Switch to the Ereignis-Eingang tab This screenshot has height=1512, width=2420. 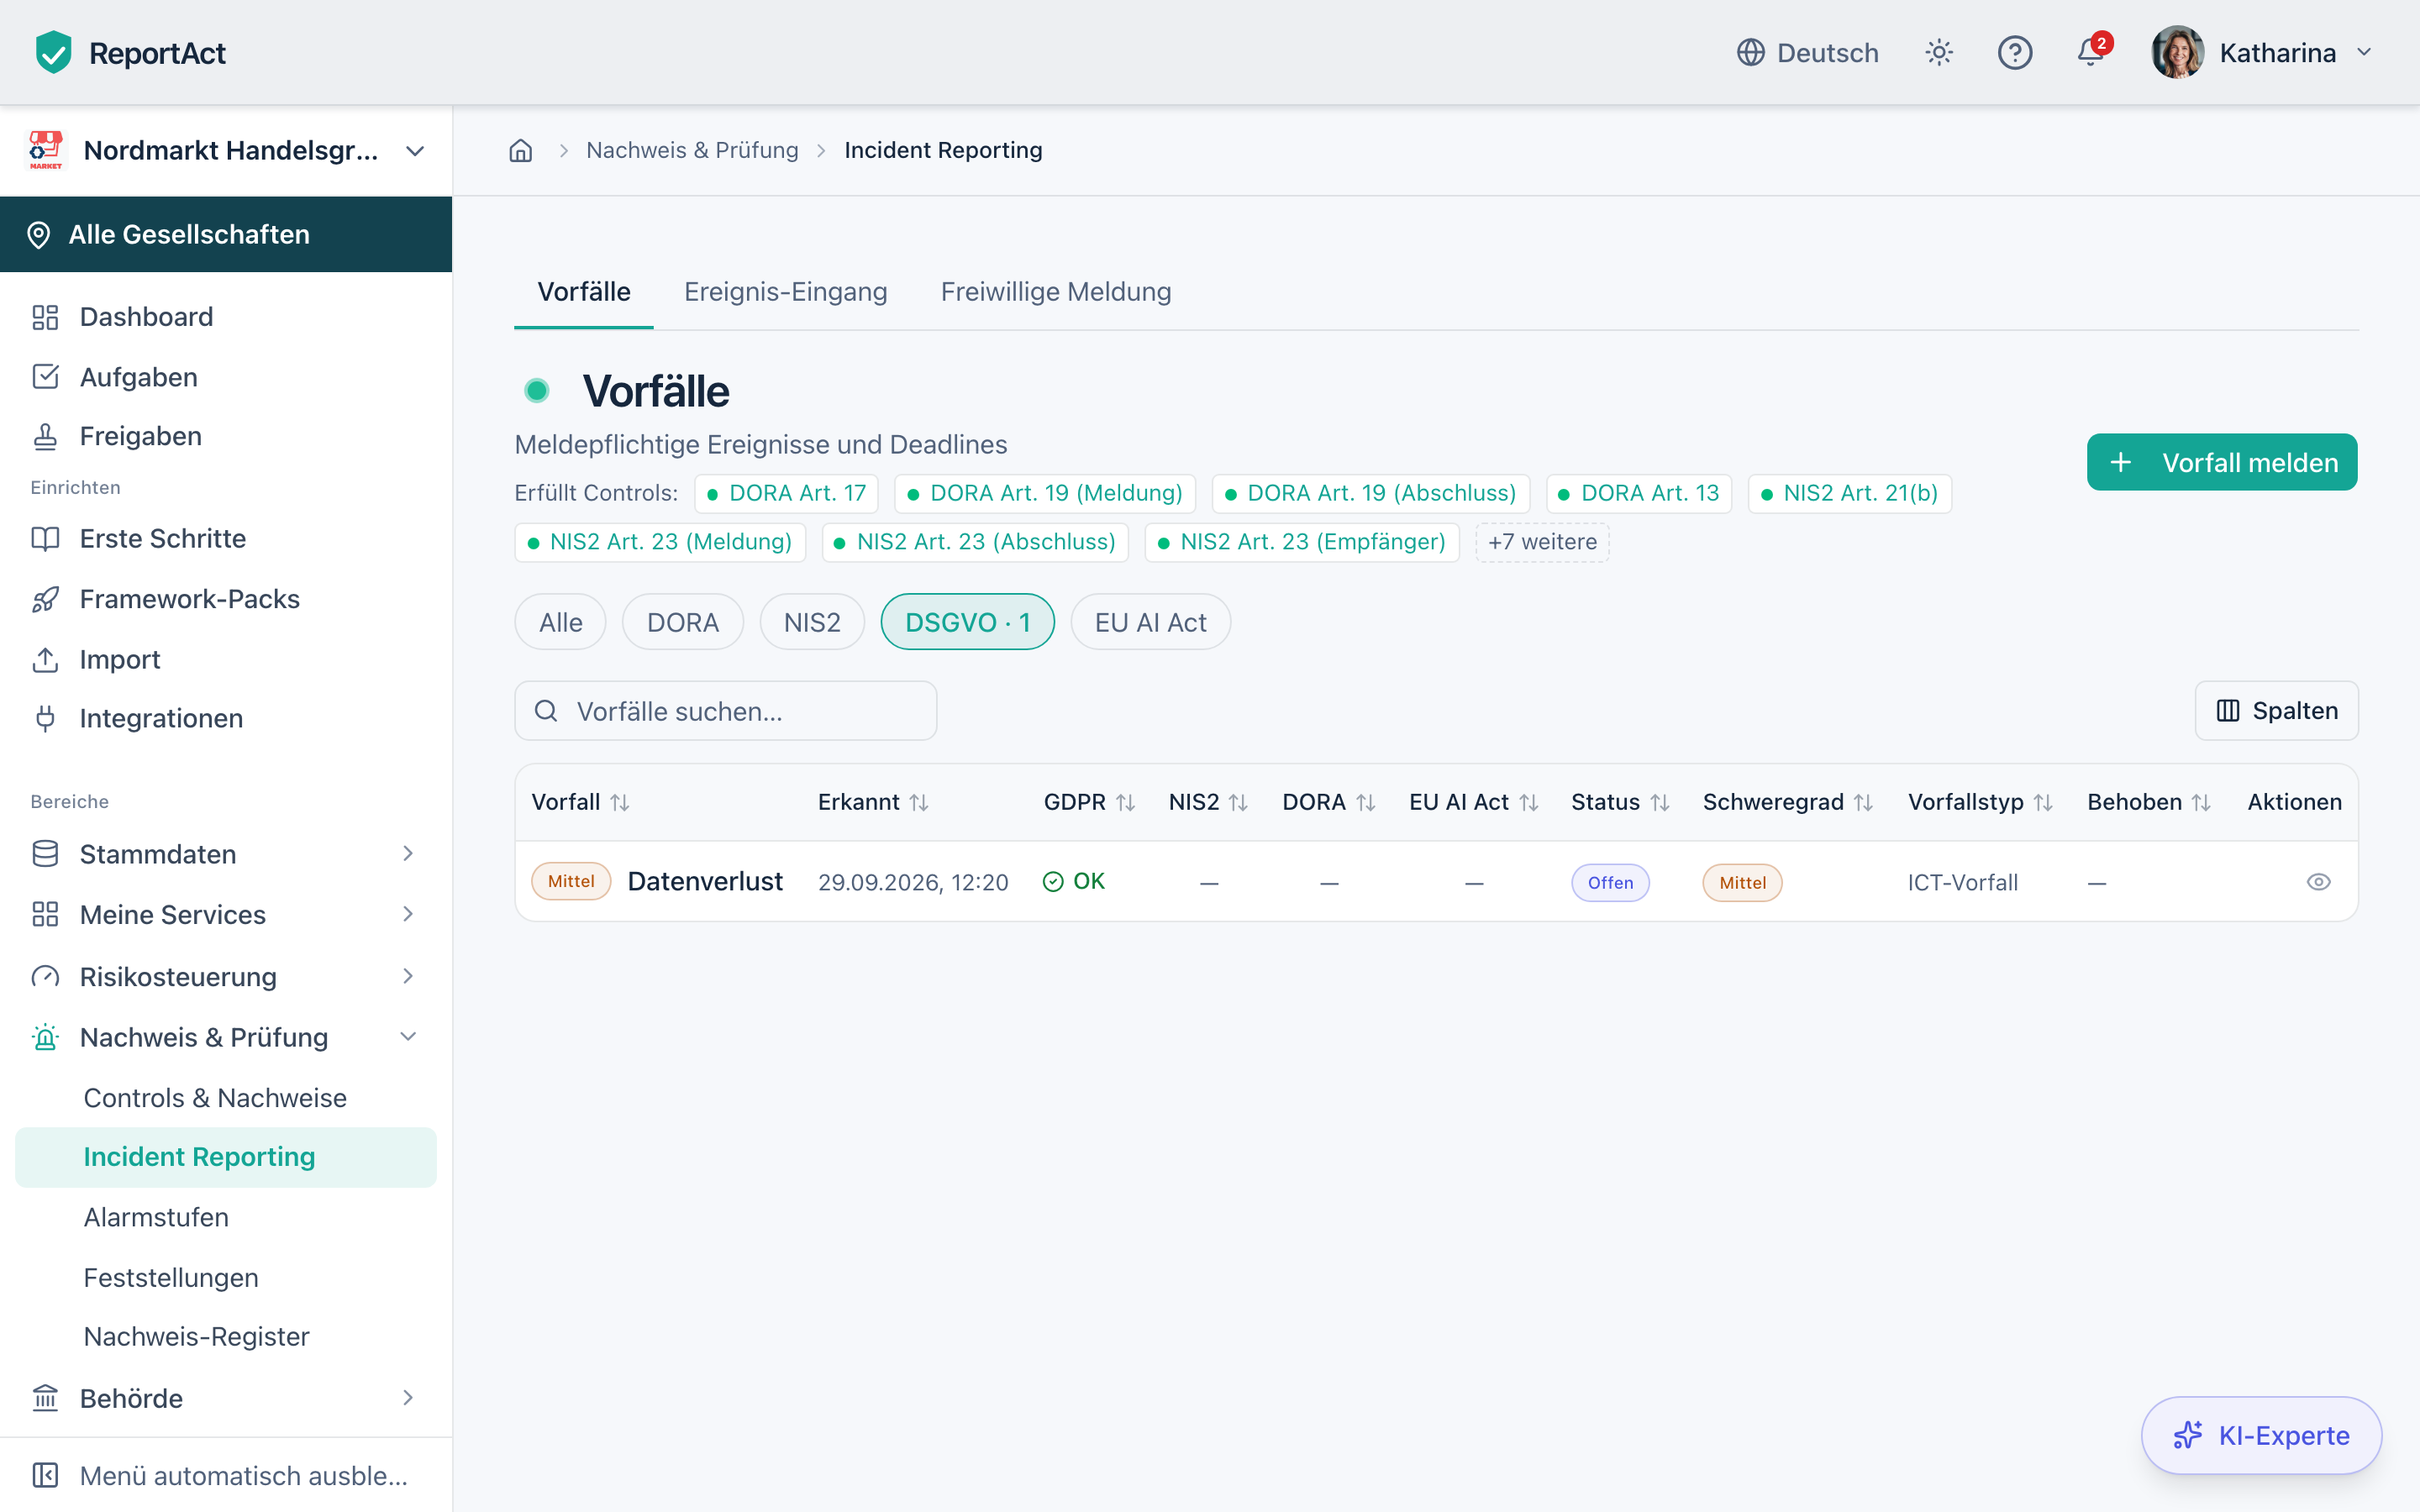[785, 292]
